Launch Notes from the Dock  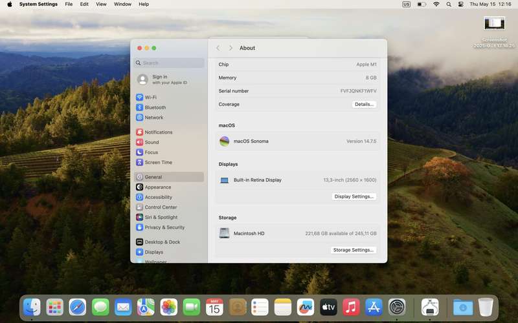pyautogui.click(x=283, y=307)
